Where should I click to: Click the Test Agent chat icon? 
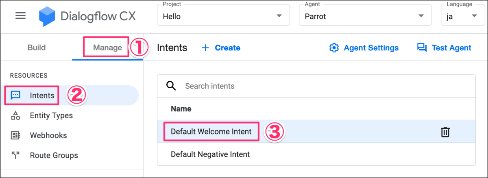[x=422, y=48]
